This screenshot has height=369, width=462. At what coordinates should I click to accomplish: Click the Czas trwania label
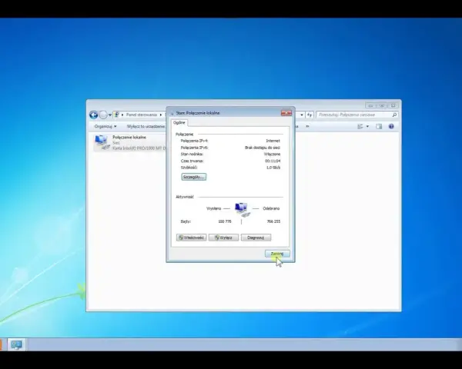pos(192,161)
